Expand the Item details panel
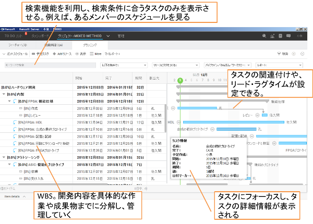This screenshot has height=224, width=313. coord(15,196)
